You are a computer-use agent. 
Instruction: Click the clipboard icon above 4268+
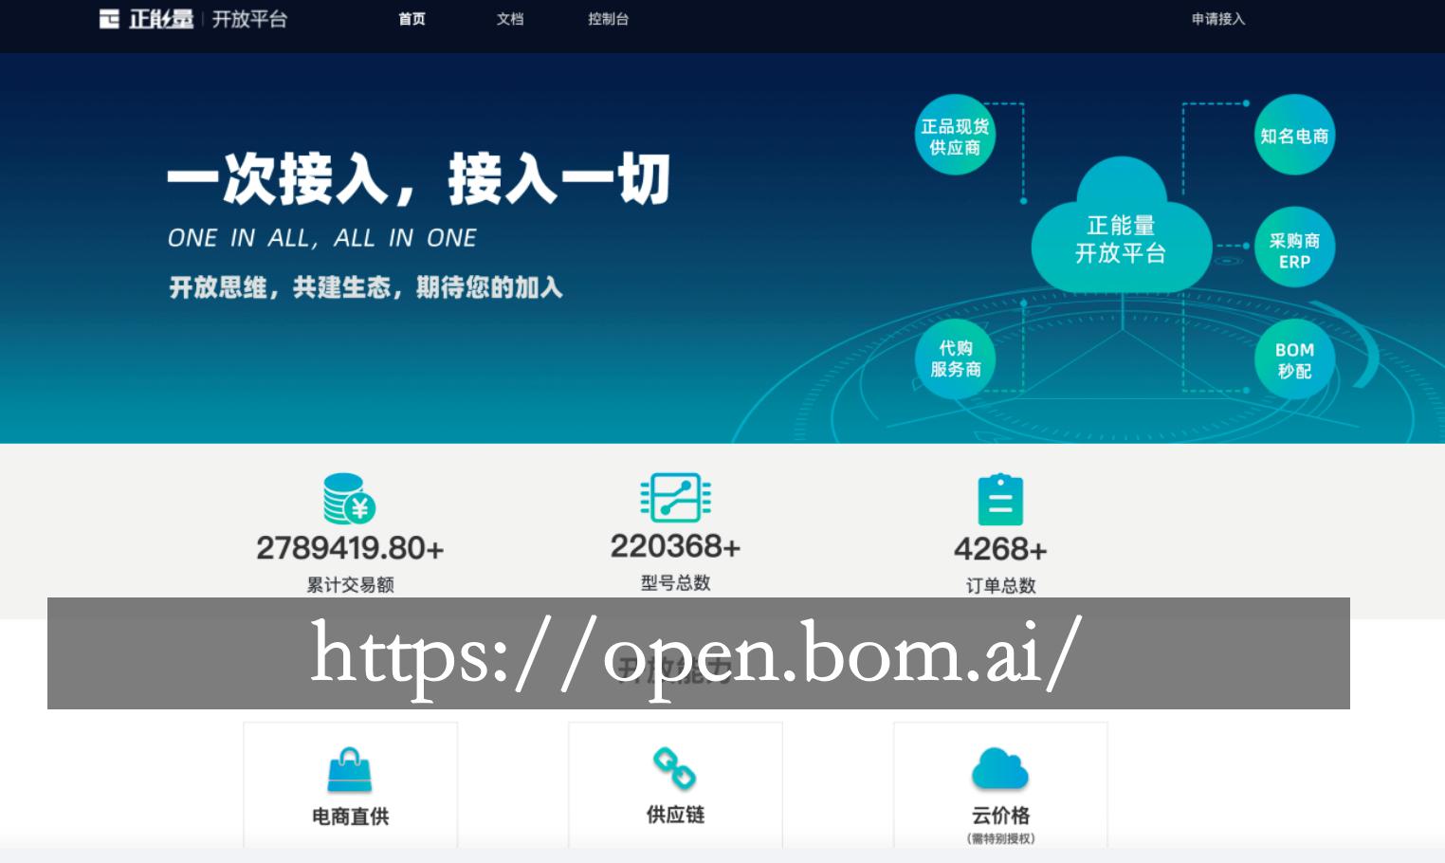(1000, 500)
